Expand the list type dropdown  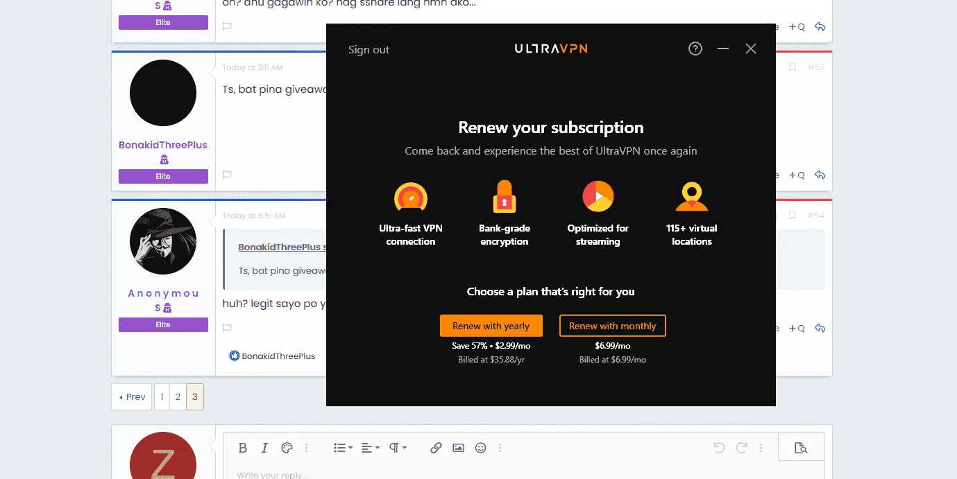pos(343,448)
